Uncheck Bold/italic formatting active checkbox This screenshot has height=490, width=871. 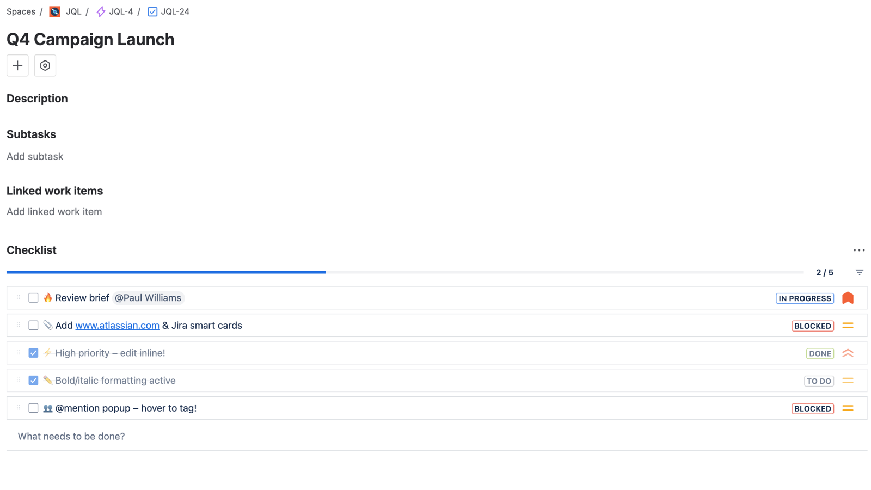coord(33,381)
